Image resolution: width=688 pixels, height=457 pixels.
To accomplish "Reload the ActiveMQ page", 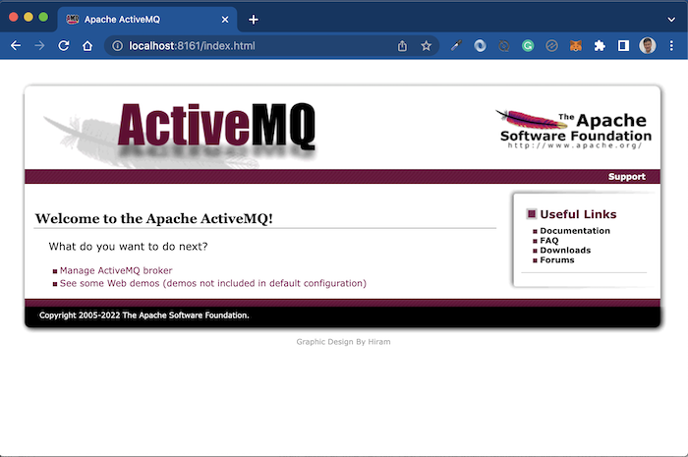I will point(64,45).
